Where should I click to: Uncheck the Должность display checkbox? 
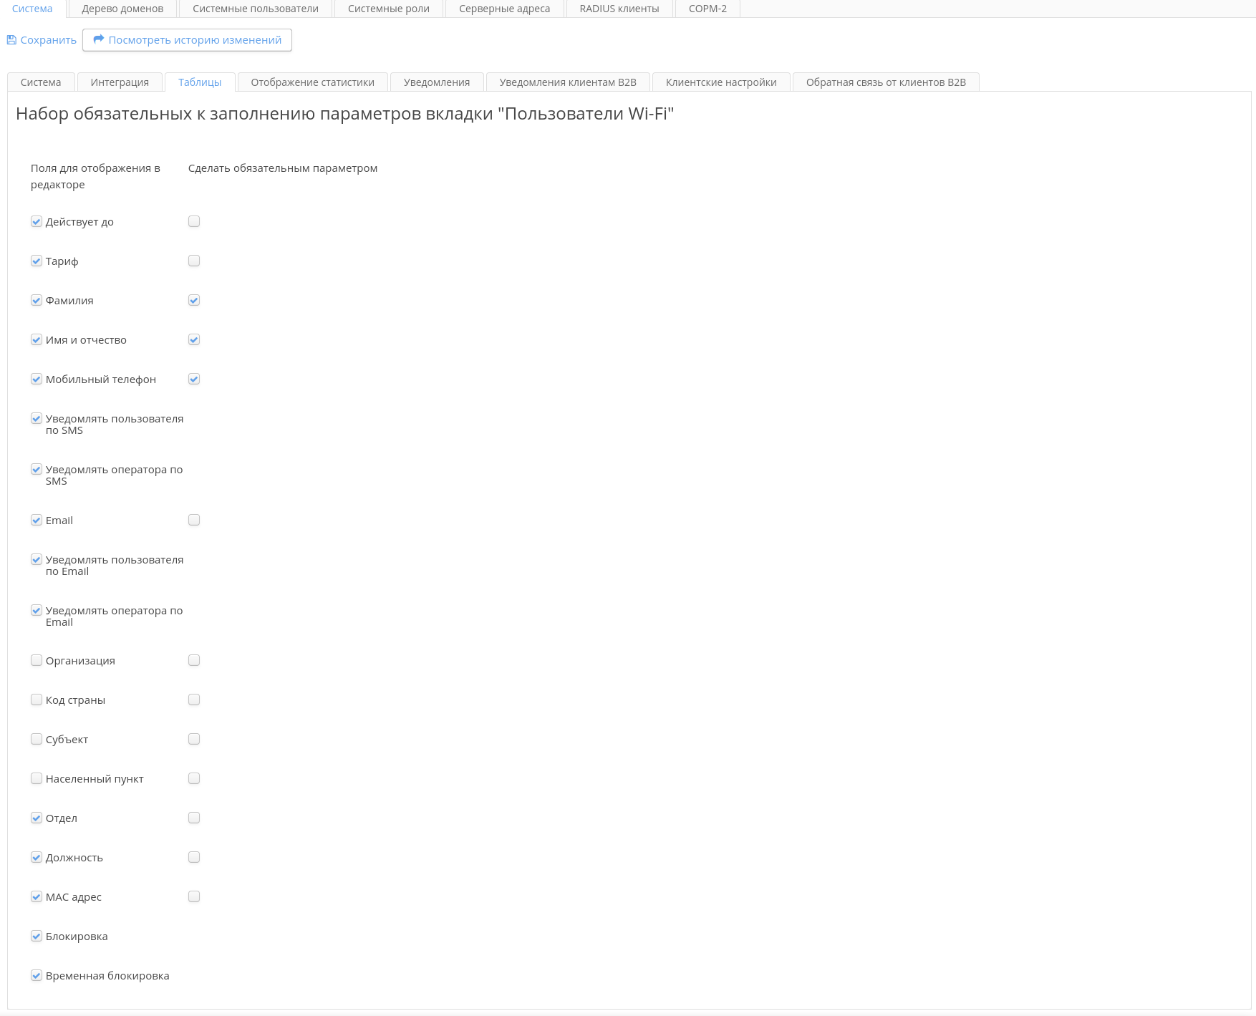tap(37, 858)
